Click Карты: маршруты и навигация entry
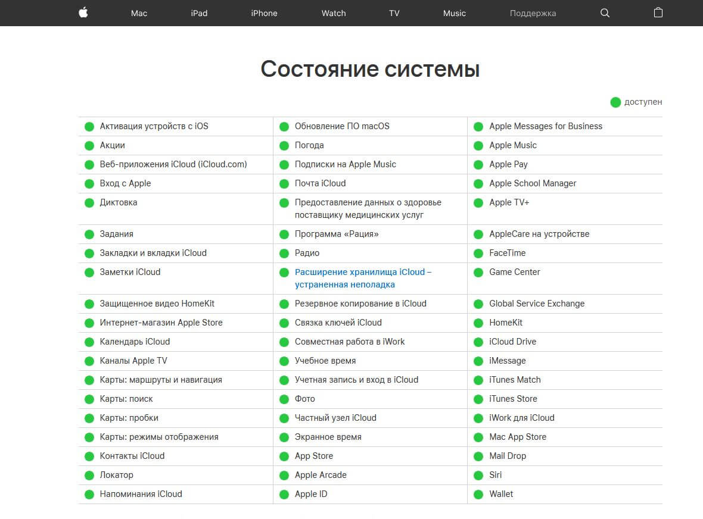 point(160,380)
